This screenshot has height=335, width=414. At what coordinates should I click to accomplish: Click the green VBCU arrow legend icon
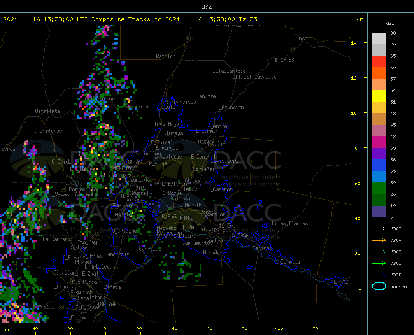[x=379, y=264]
